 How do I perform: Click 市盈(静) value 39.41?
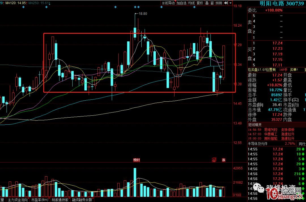277,105
